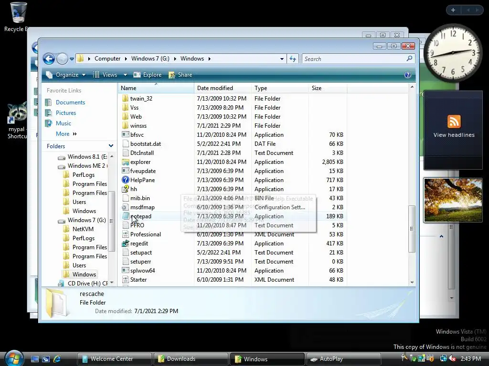Launch Internet Explorer from Quick Launch
Screen dimensions: 489x366
point(57,359)
